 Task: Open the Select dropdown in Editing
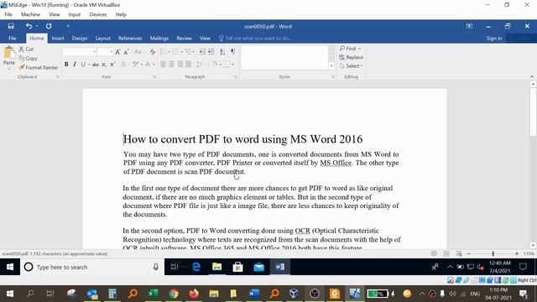tap(351, 65)
